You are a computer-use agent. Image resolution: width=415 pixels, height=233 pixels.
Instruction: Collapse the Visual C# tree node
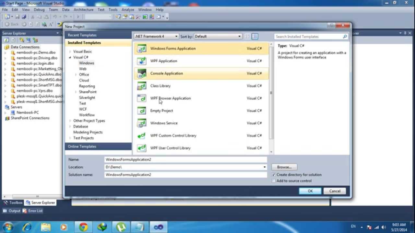pos(70,58)
